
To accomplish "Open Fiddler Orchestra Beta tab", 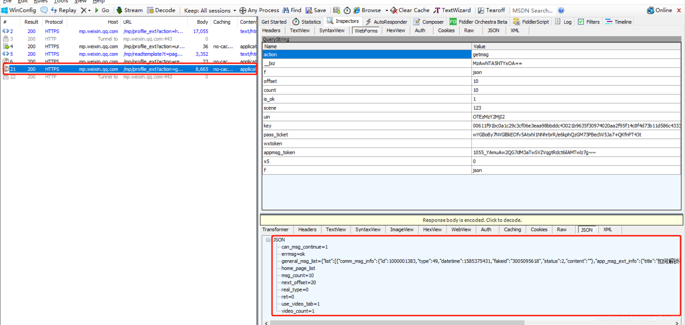I will point(478,22).
